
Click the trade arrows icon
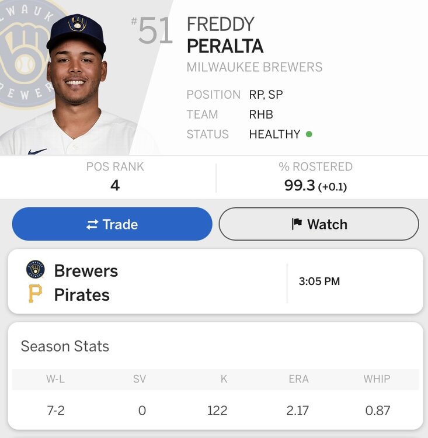tap(92, 224)
